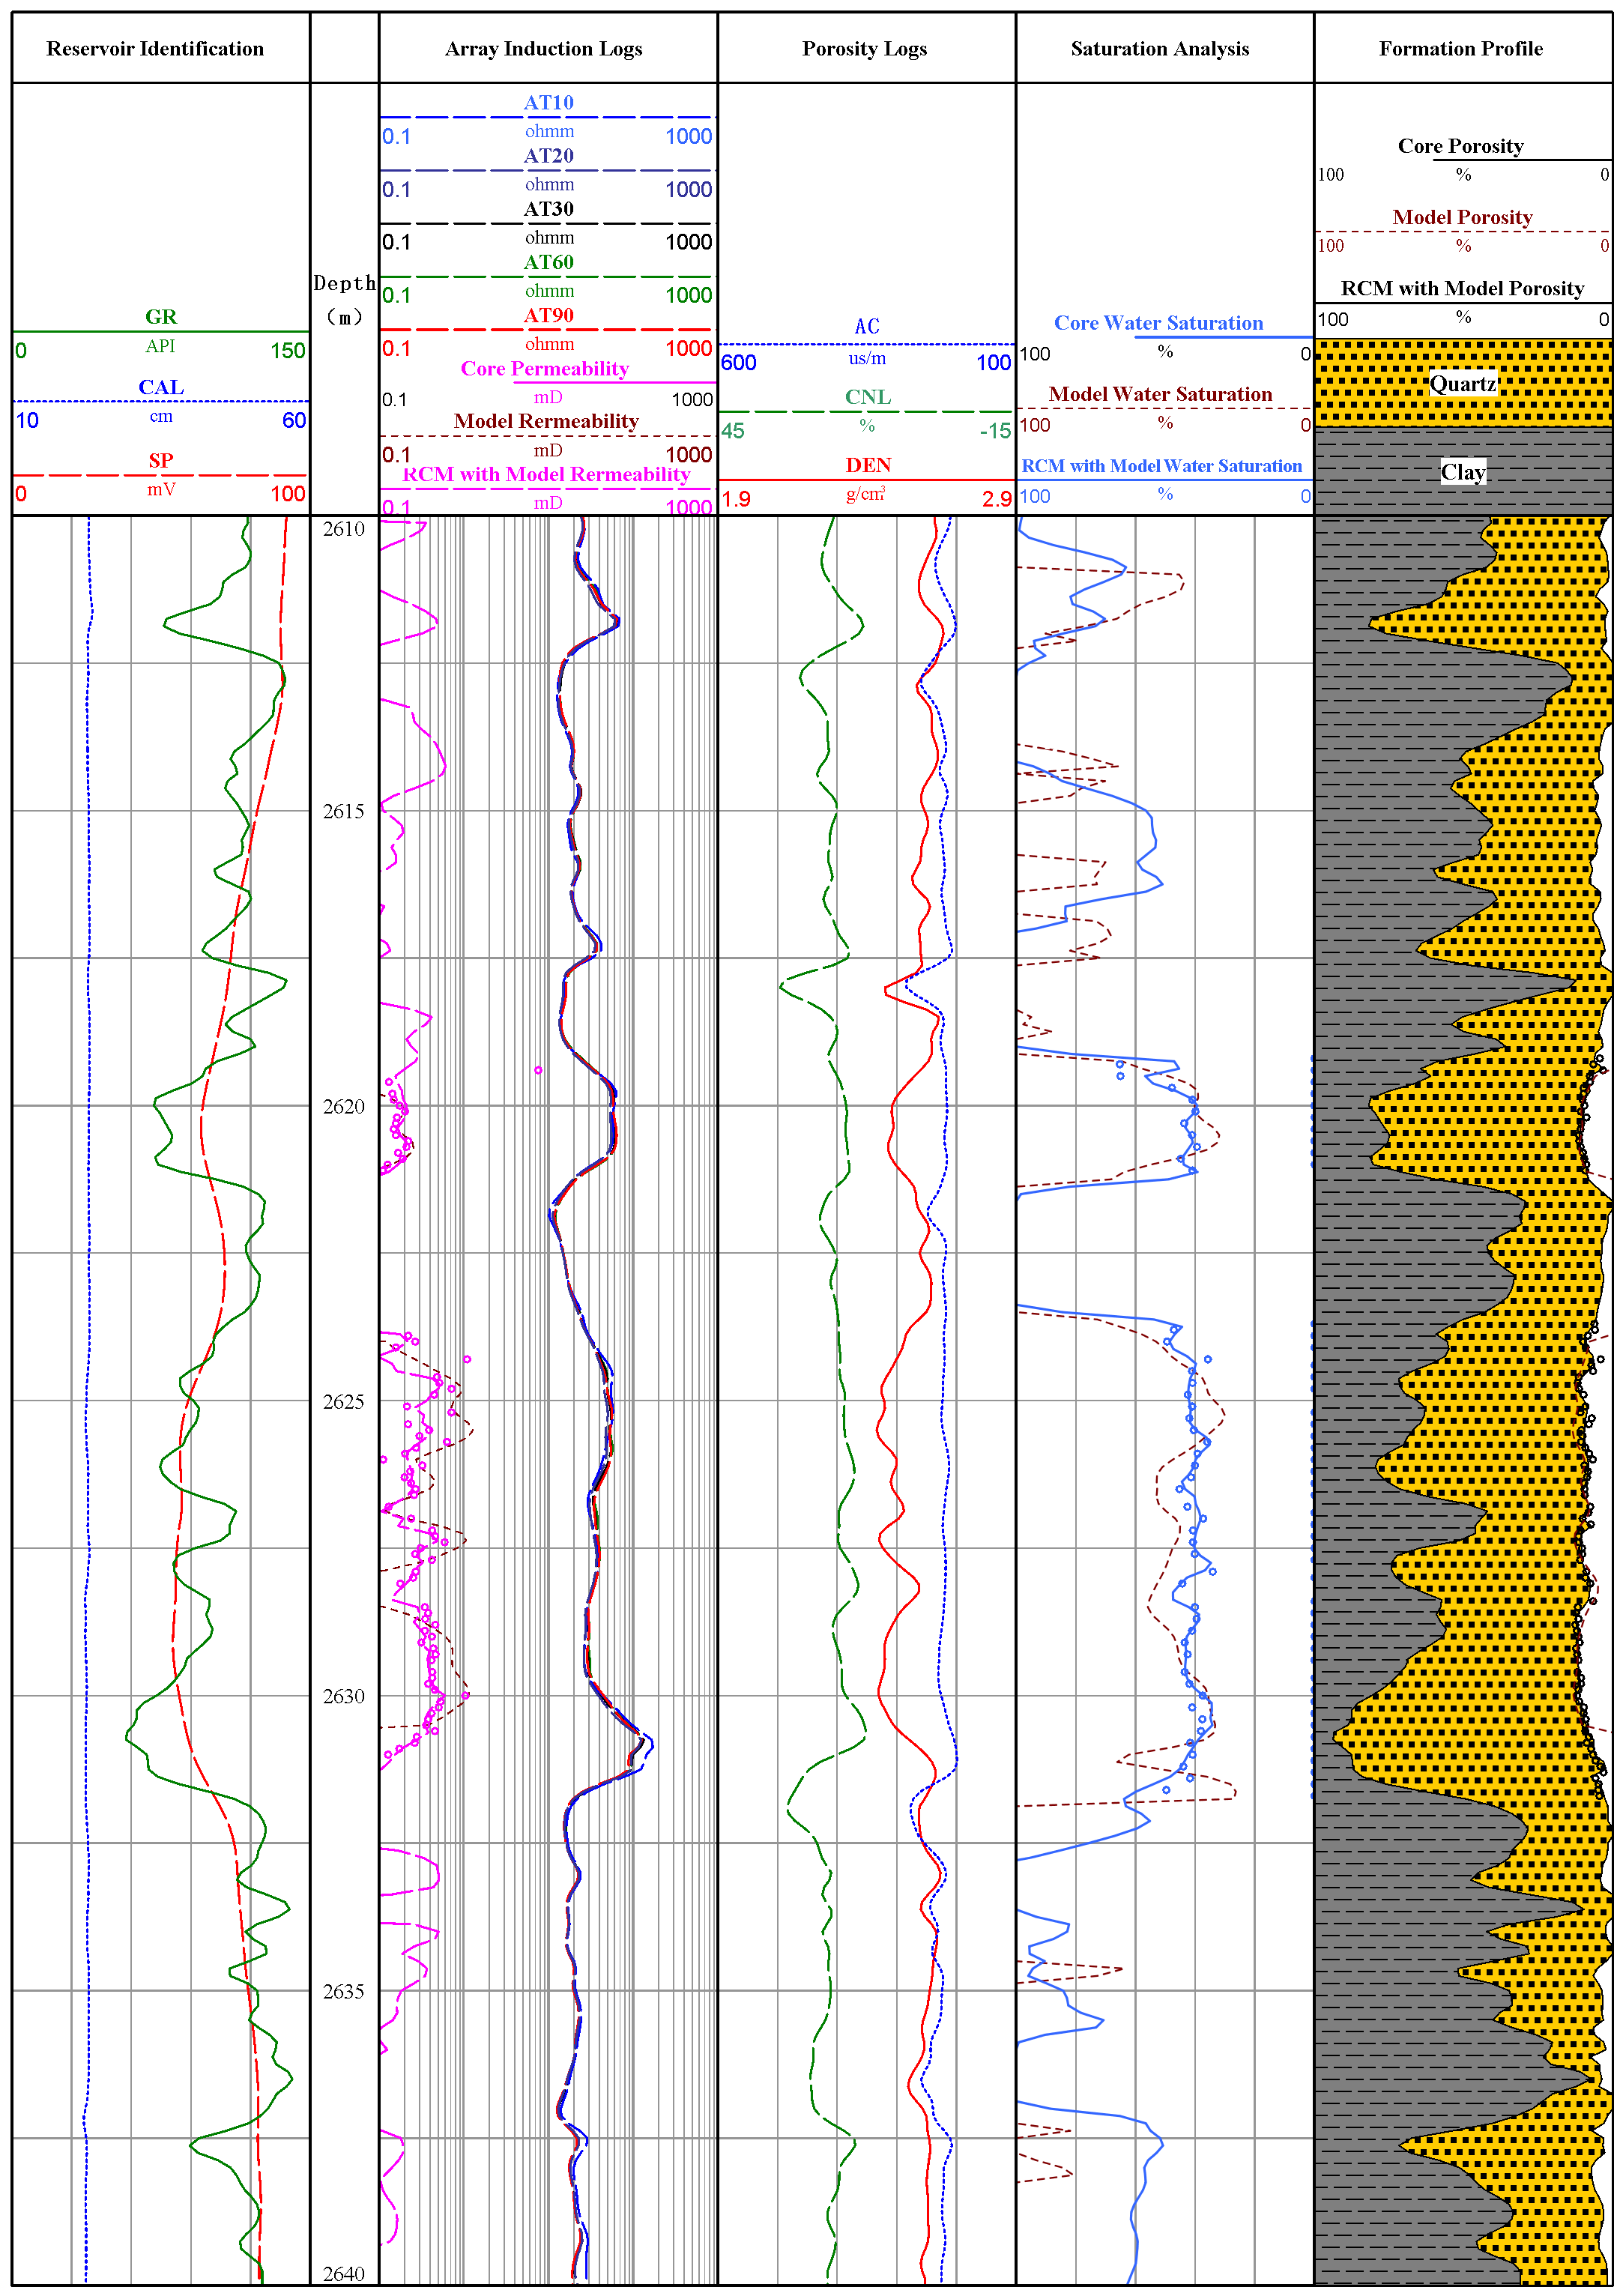Select the Formation Profile column header

pos(1460,48)
